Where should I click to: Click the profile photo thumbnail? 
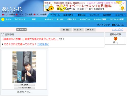pos(24,67)
